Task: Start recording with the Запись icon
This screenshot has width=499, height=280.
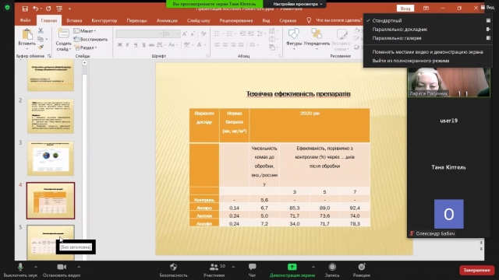Action: pyautogui.click(x=332, y=267)
